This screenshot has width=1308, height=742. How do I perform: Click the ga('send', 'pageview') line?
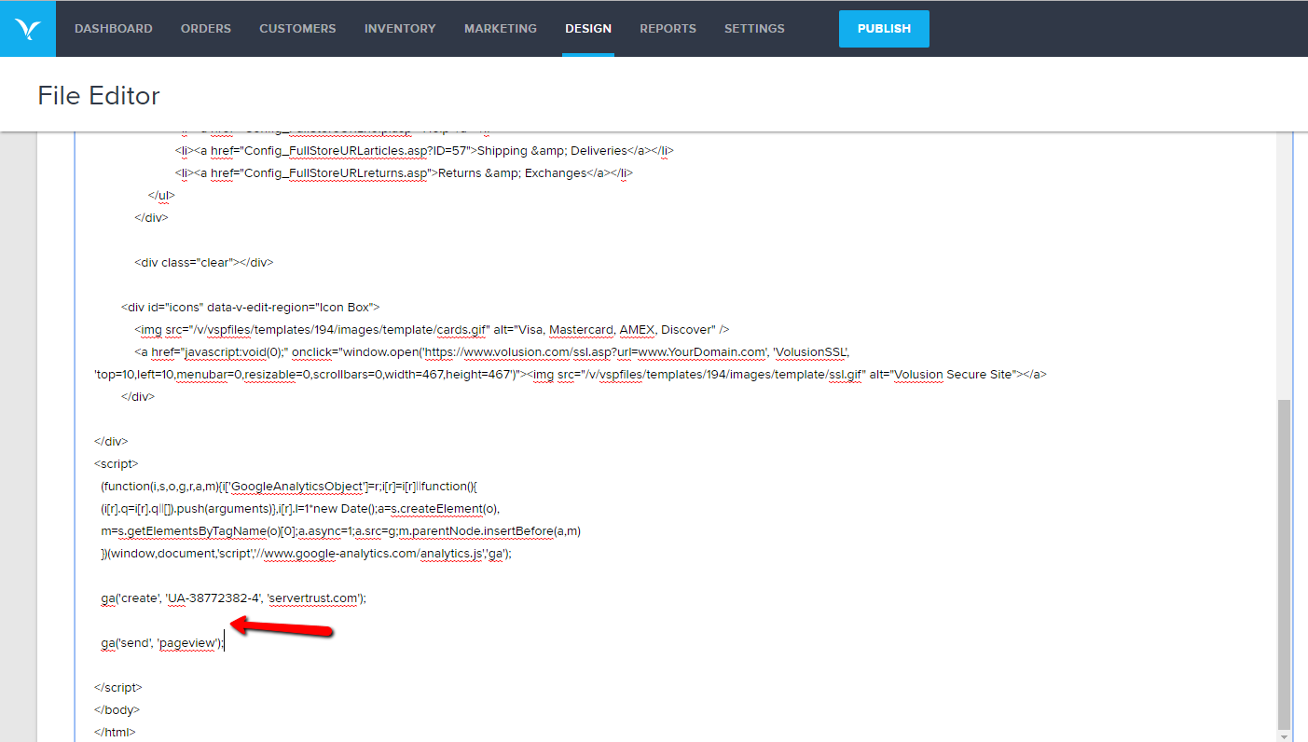(x=163, y=643)
